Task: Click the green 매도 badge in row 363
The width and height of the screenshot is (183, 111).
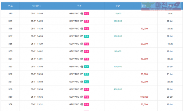Action: click(87, 67)
